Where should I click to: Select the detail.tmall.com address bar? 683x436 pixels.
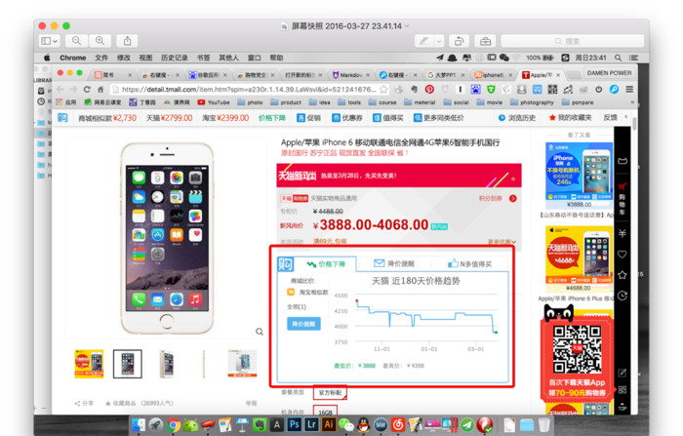pyautogui.click(x=249, y=90)
